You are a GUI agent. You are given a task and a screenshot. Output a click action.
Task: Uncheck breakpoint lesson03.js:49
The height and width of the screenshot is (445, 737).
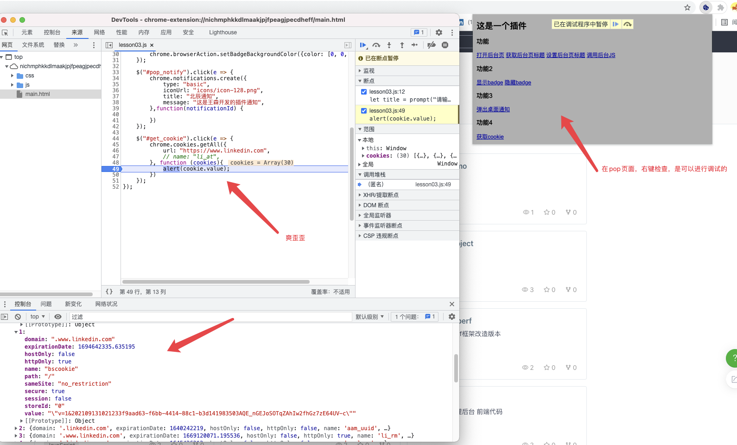[364, 111]
